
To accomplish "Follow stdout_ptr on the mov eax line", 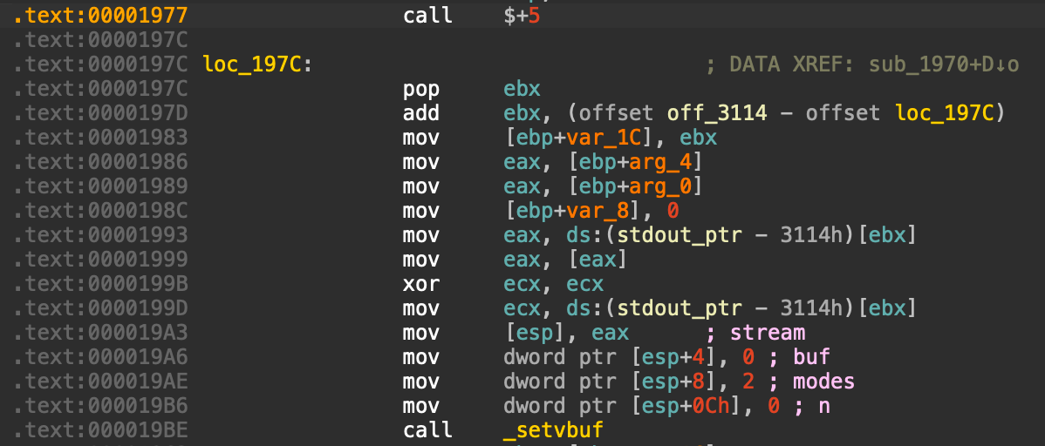I will coord(680,235).
